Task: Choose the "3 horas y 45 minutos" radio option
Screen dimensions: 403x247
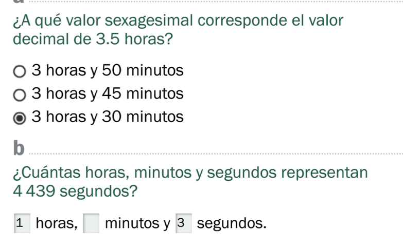Action: pyautogui.click(x=20, y=95)
